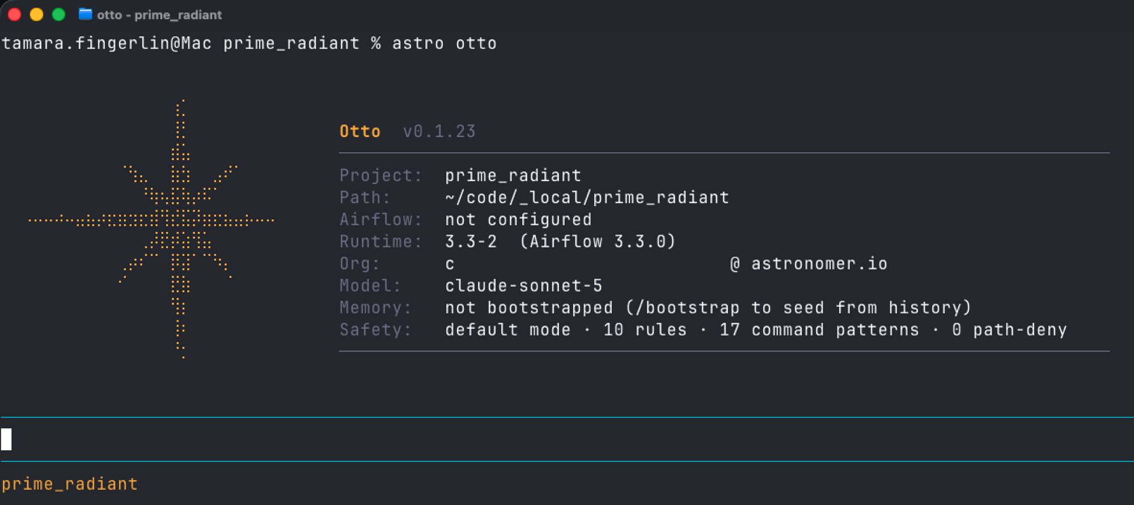The height and width of the screenshot is (505, 1134).
Task: Click the 'Project:' label
Action: tap(381, 176)
